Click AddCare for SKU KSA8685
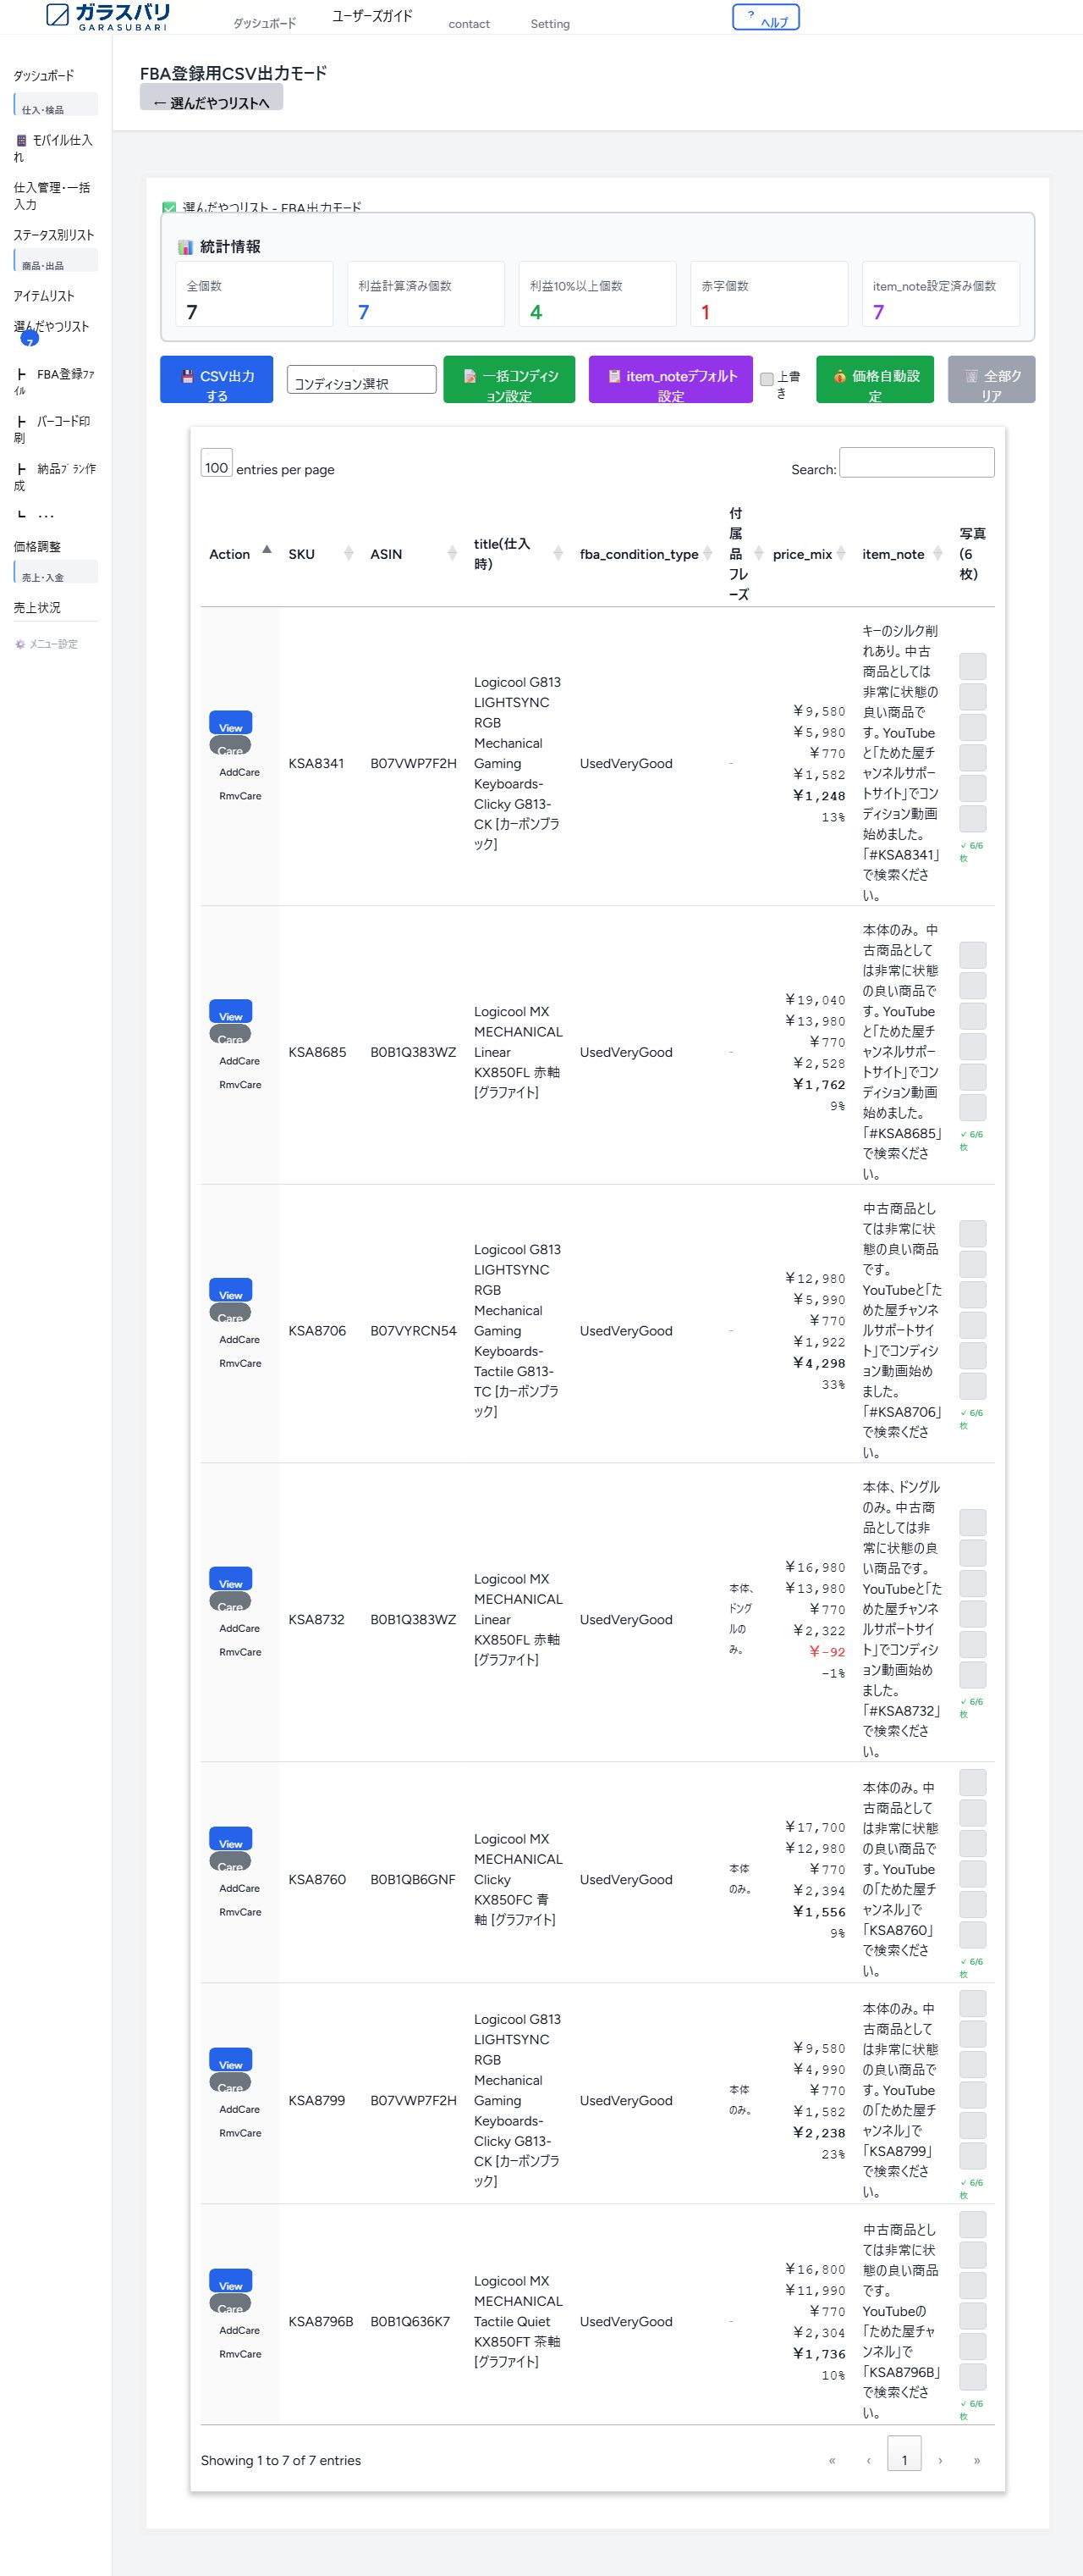 [x=239, y=1061]
